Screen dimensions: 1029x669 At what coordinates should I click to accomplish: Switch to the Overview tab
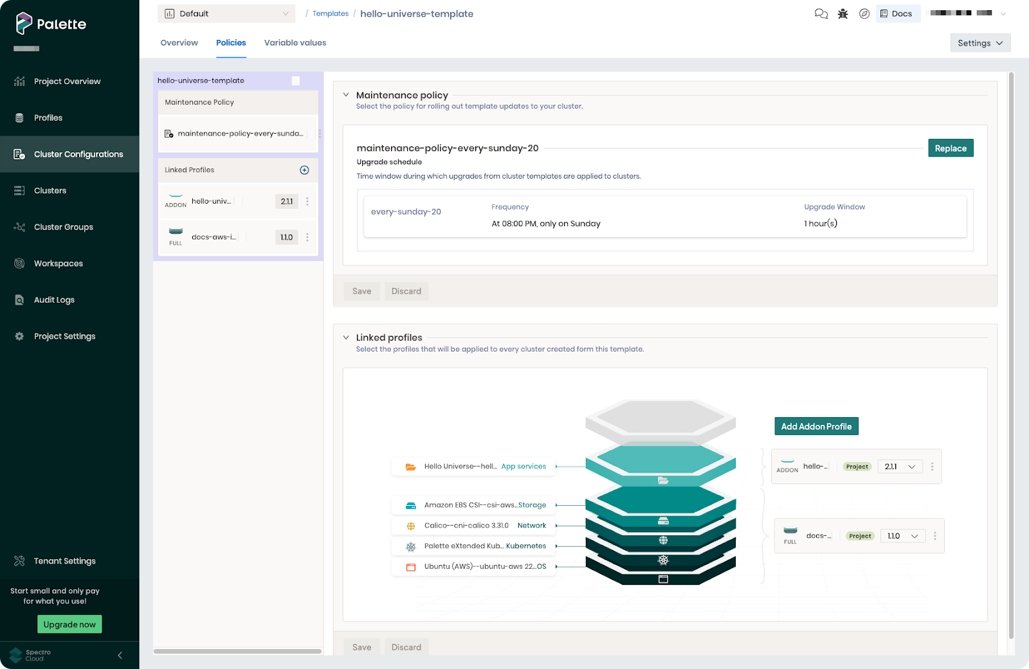tap(179, 42)
